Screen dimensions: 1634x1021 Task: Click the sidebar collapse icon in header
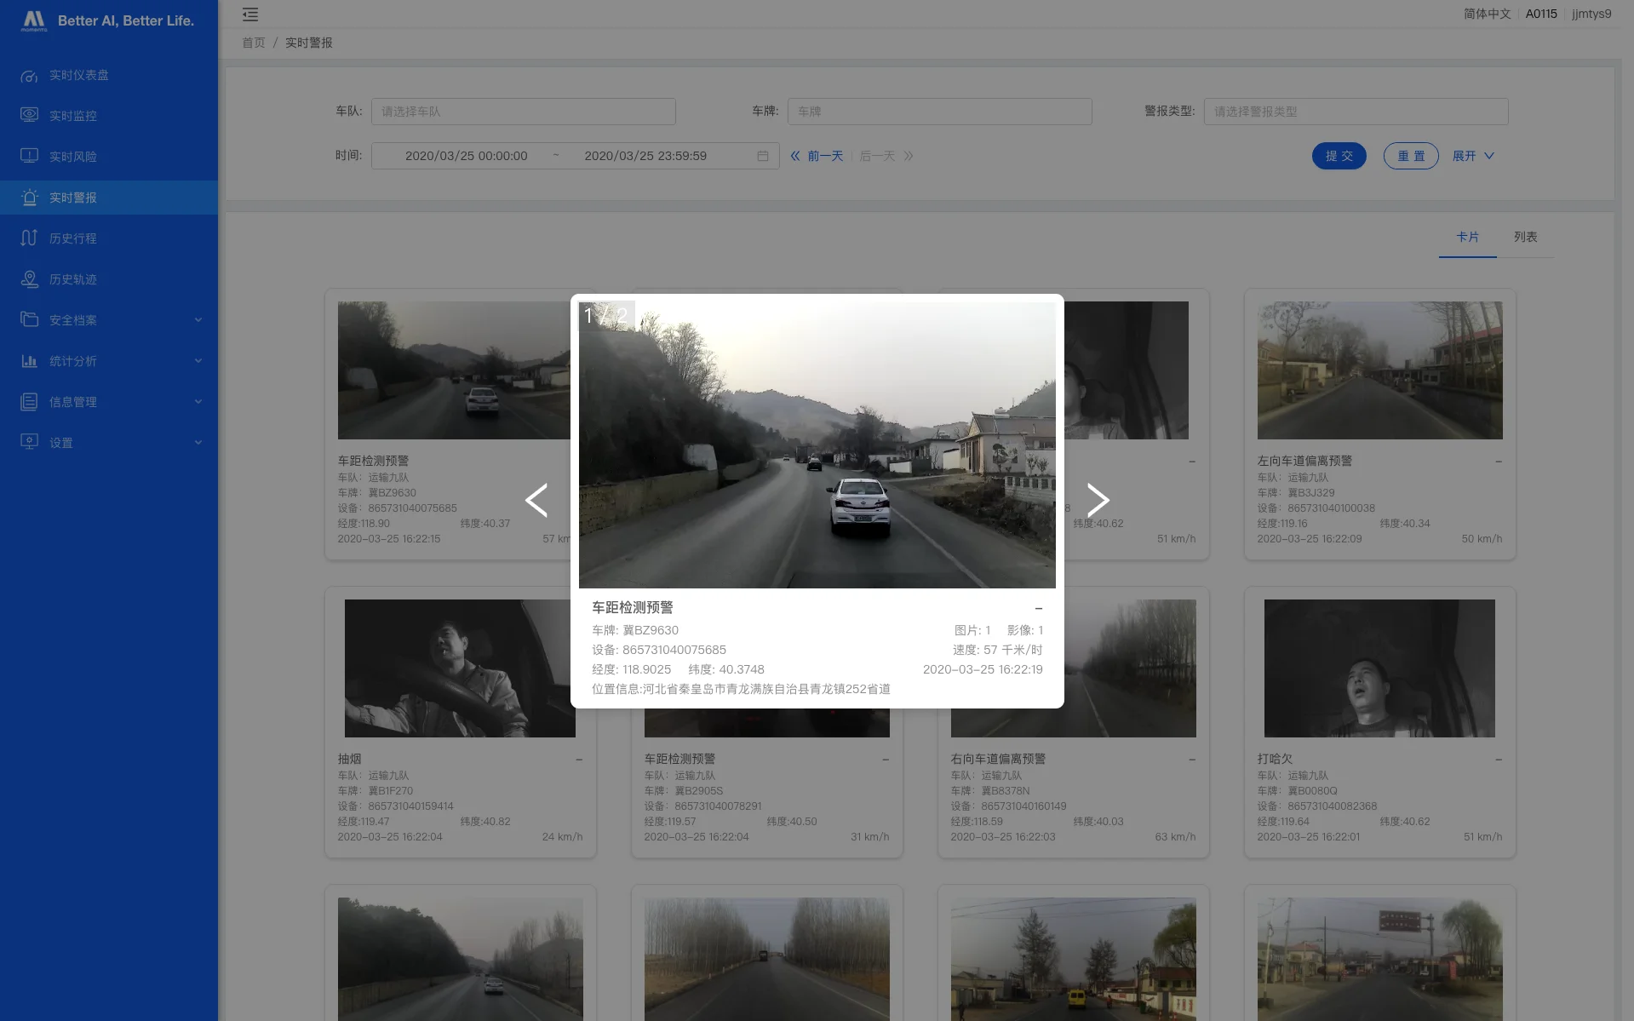click(x=249, y=14)
